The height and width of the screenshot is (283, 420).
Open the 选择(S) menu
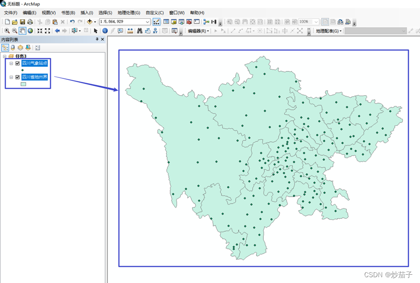[105, 13]
